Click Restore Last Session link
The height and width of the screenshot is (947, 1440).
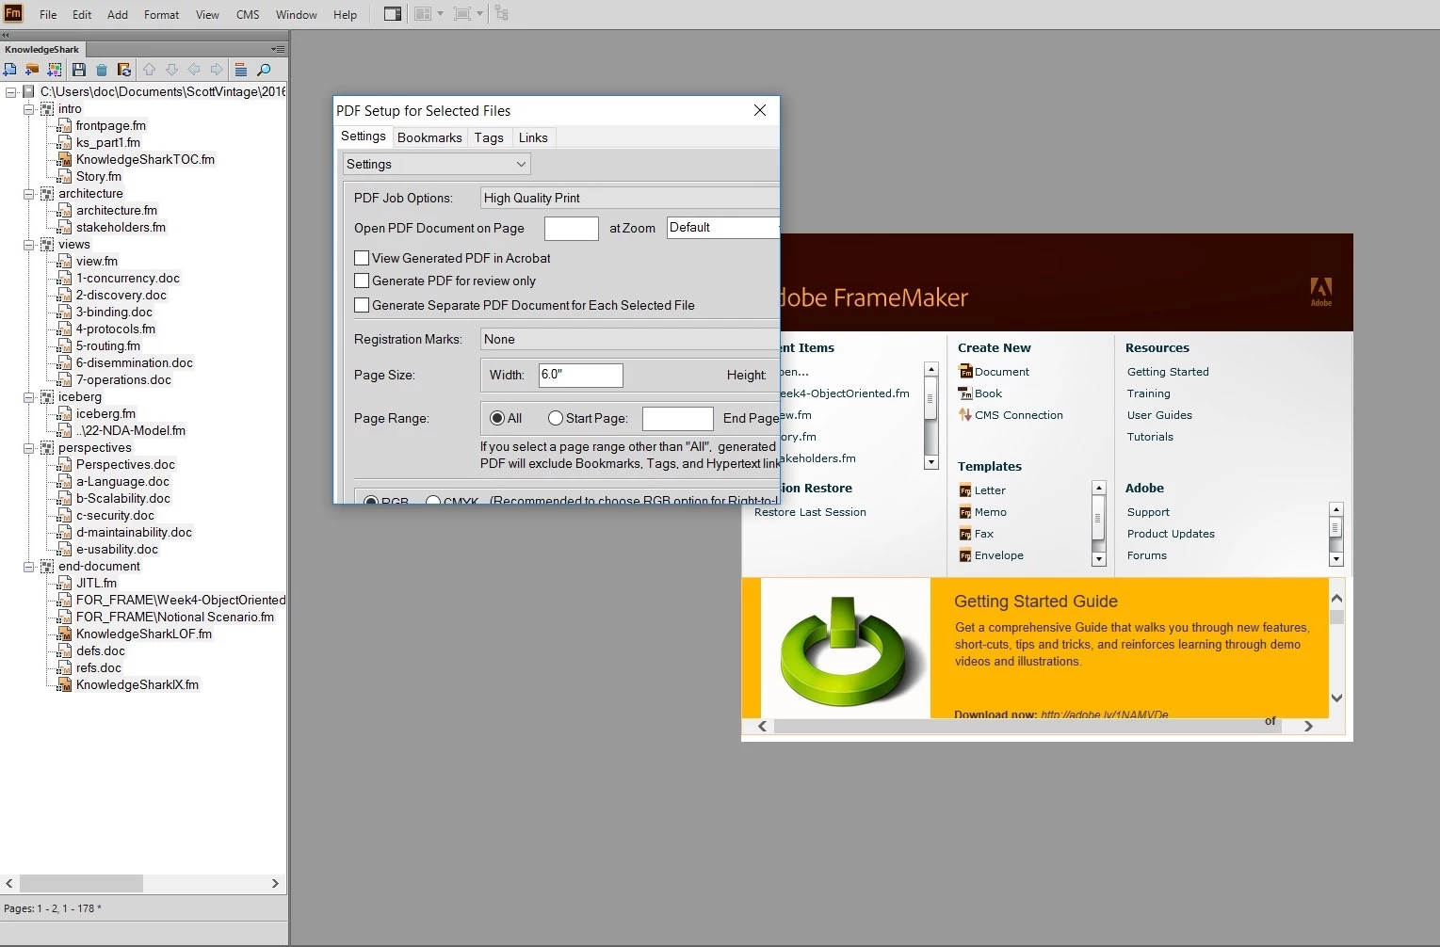810,512
